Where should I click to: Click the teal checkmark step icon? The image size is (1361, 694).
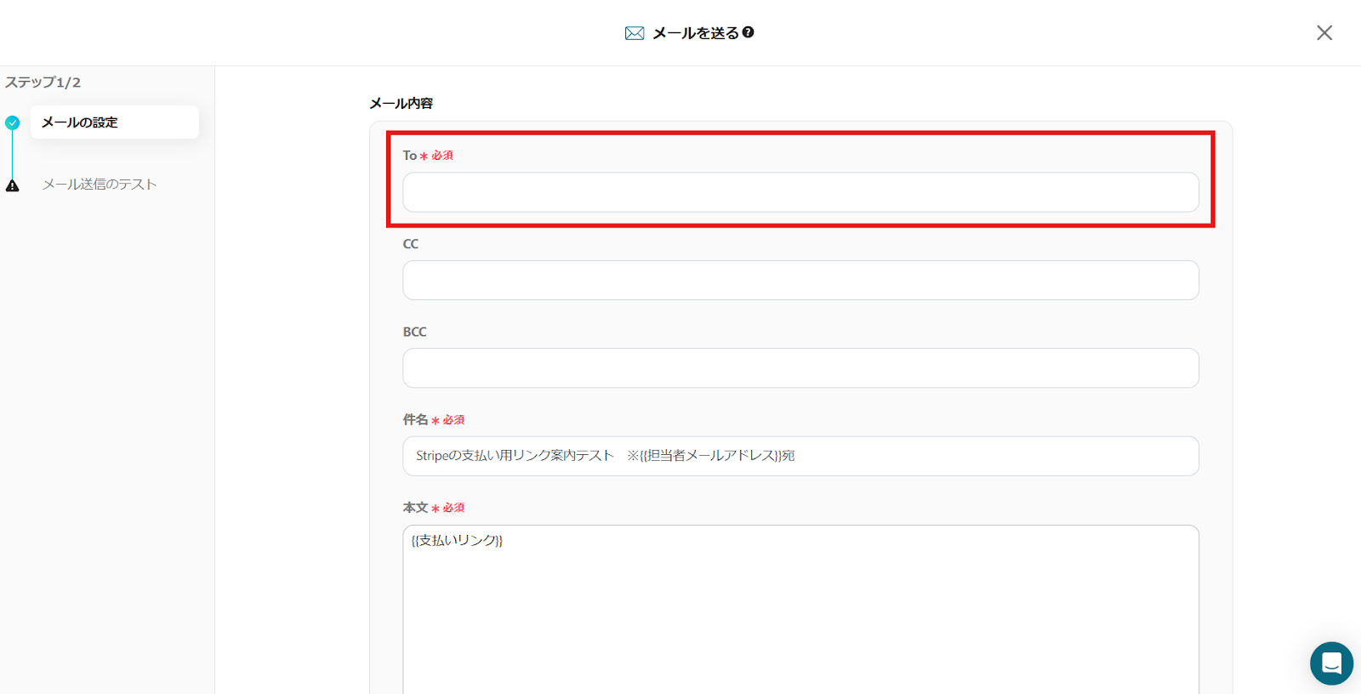tap(13, 122)
